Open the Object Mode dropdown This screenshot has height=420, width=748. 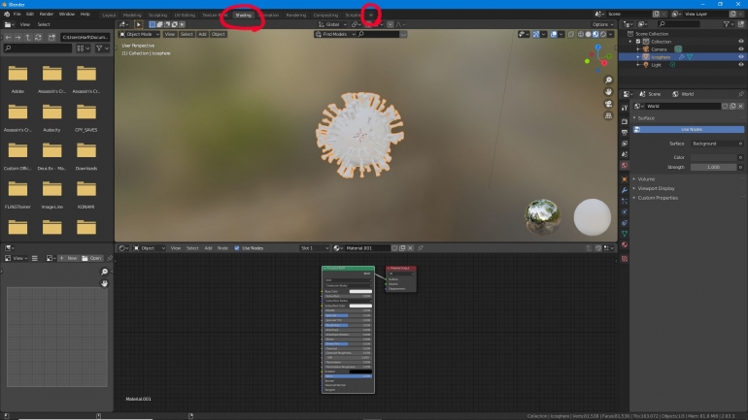139,34
